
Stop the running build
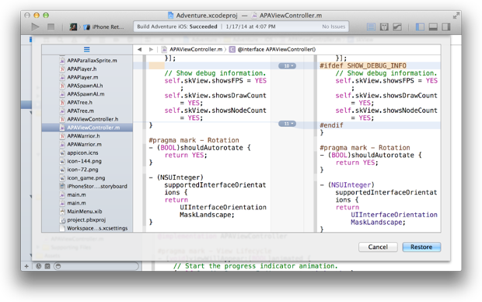coord(51,26)
